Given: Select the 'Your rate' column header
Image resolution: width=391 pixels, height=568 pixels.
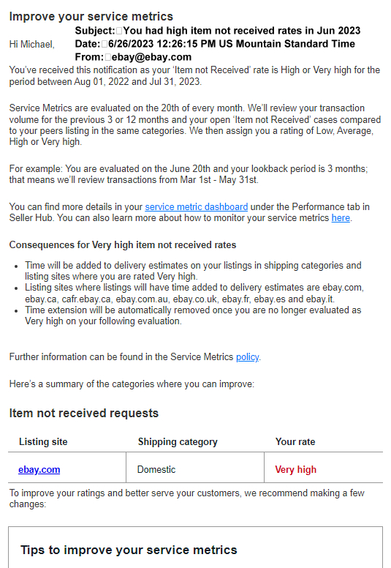Looking at the screenshot, I should [x=295, y=441].
